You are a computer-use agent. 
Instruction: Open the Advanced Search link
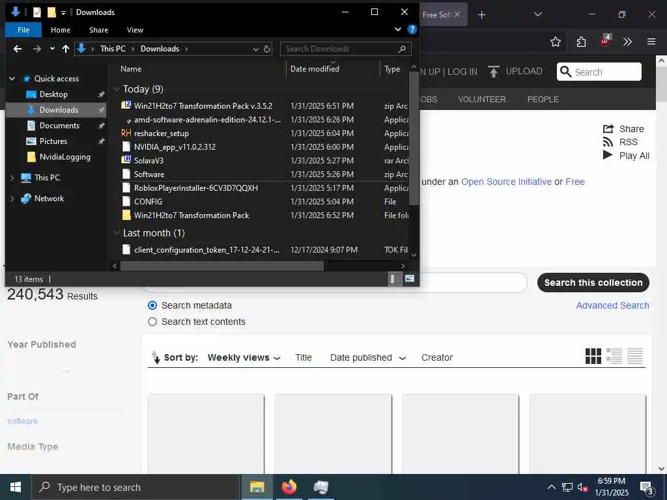tap(612, 306)
